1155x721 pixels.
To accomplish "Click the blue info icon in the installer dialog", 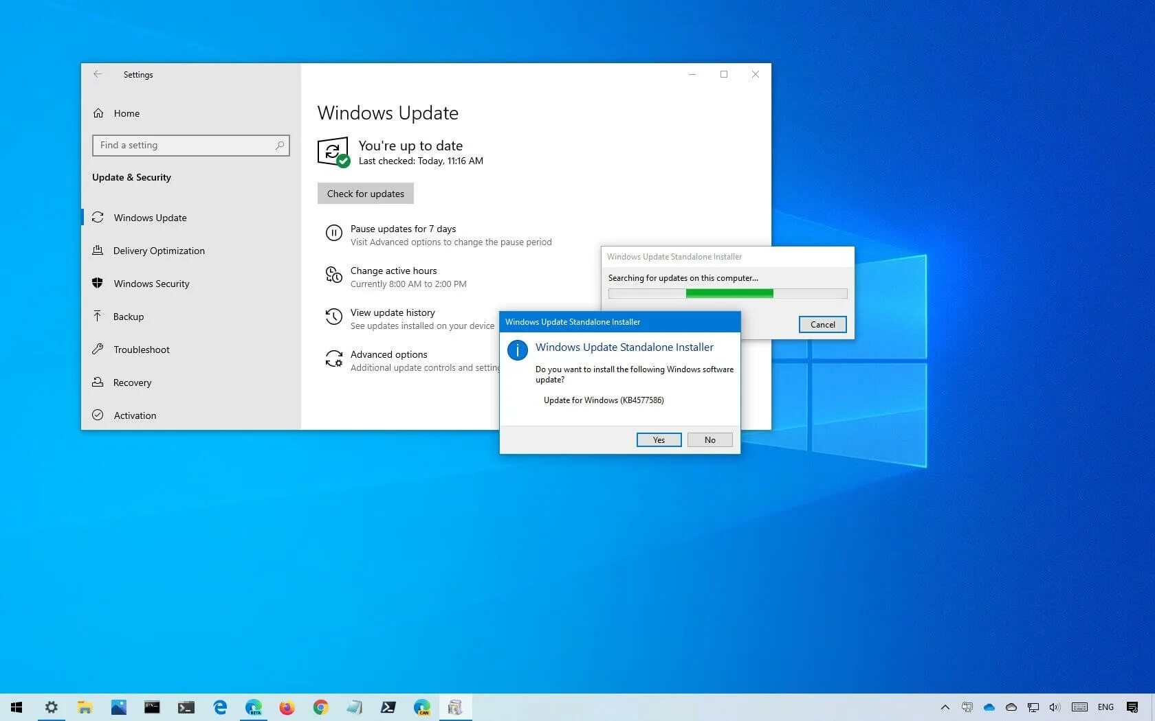I will pos(517,350).
